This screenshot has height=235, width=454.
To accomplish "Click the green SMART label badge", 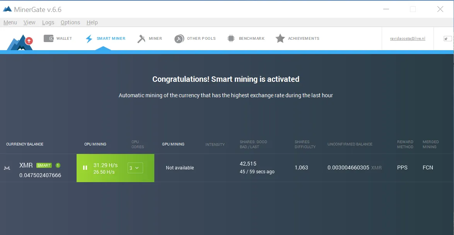I will (44, 165).
